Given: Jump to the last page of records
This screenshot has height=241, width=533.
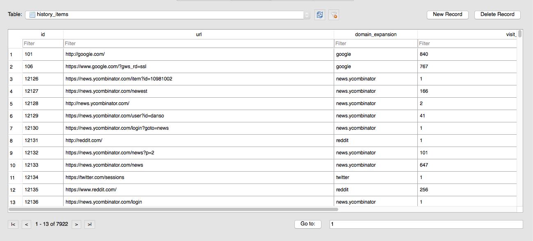Looking at the screenshot, I should coord(89,224).
